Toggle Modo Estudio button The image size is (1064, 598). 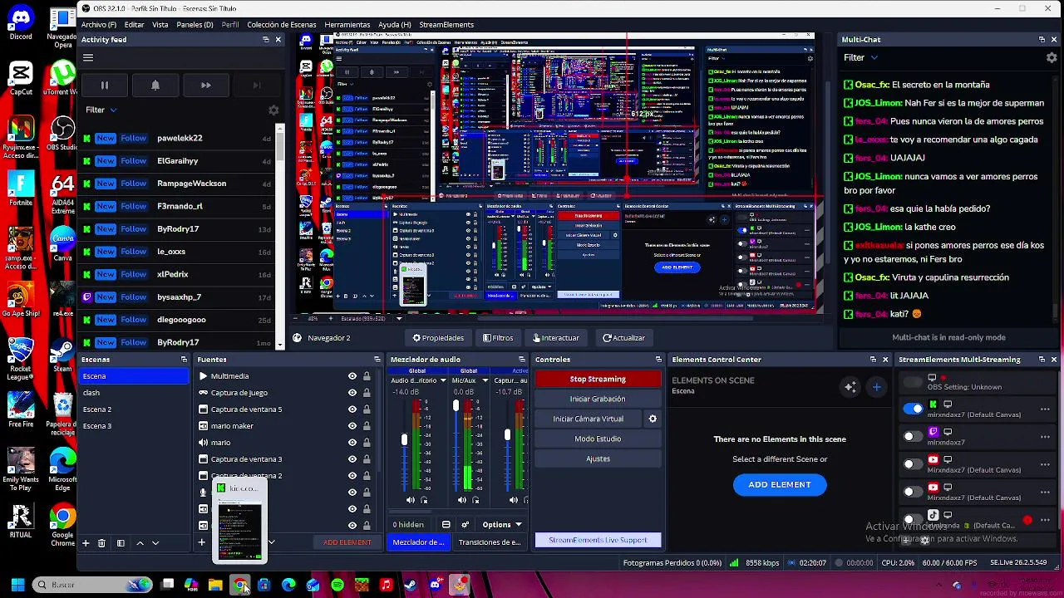click(x=598, y=439)
